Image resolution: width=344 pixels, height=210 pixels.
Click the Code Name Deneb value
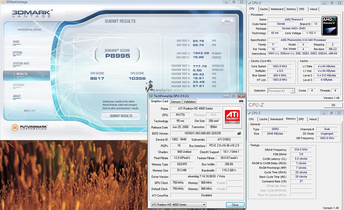(x=281, y=24)
